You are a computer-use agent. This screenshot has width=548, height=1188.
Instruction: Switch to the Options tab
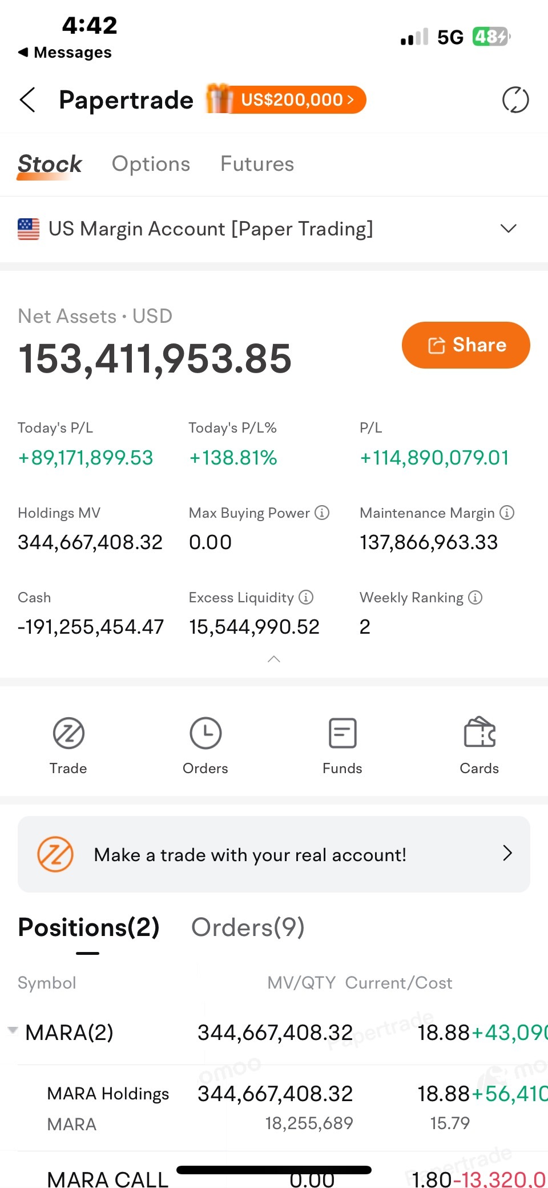pyautogui.click(x=151, y=164)
